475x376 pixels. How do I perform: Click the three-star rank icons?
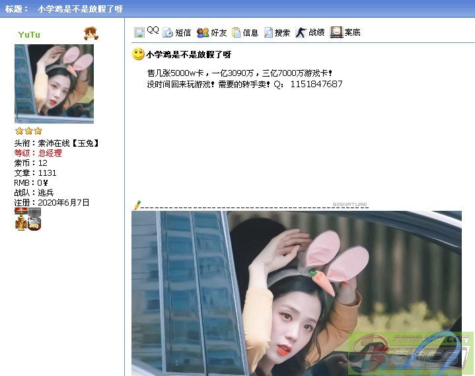click(29, 131)
